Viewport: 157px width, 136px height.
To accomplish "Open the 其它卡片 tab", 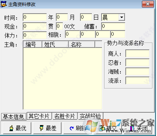I will click(39, 116).
